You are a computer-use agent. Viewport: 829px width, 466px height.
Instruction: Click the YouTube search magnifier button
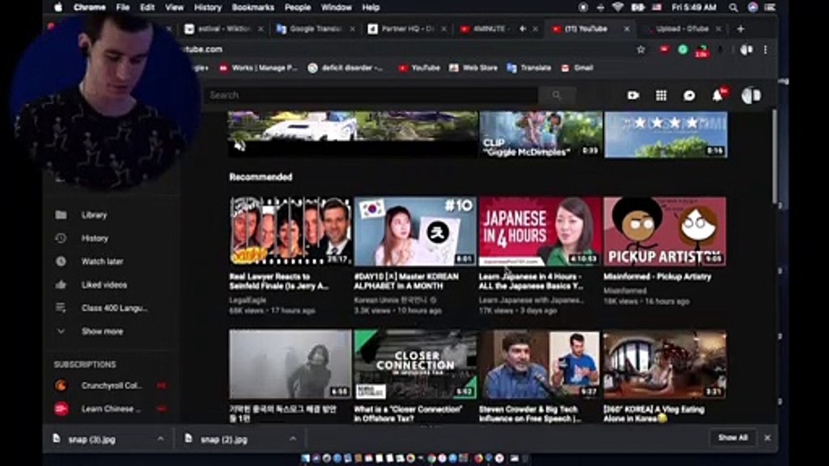coord(556,95)
